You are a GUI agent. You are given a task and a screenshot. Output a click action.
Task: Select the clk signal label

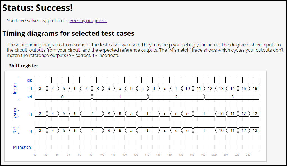point(29,80)
